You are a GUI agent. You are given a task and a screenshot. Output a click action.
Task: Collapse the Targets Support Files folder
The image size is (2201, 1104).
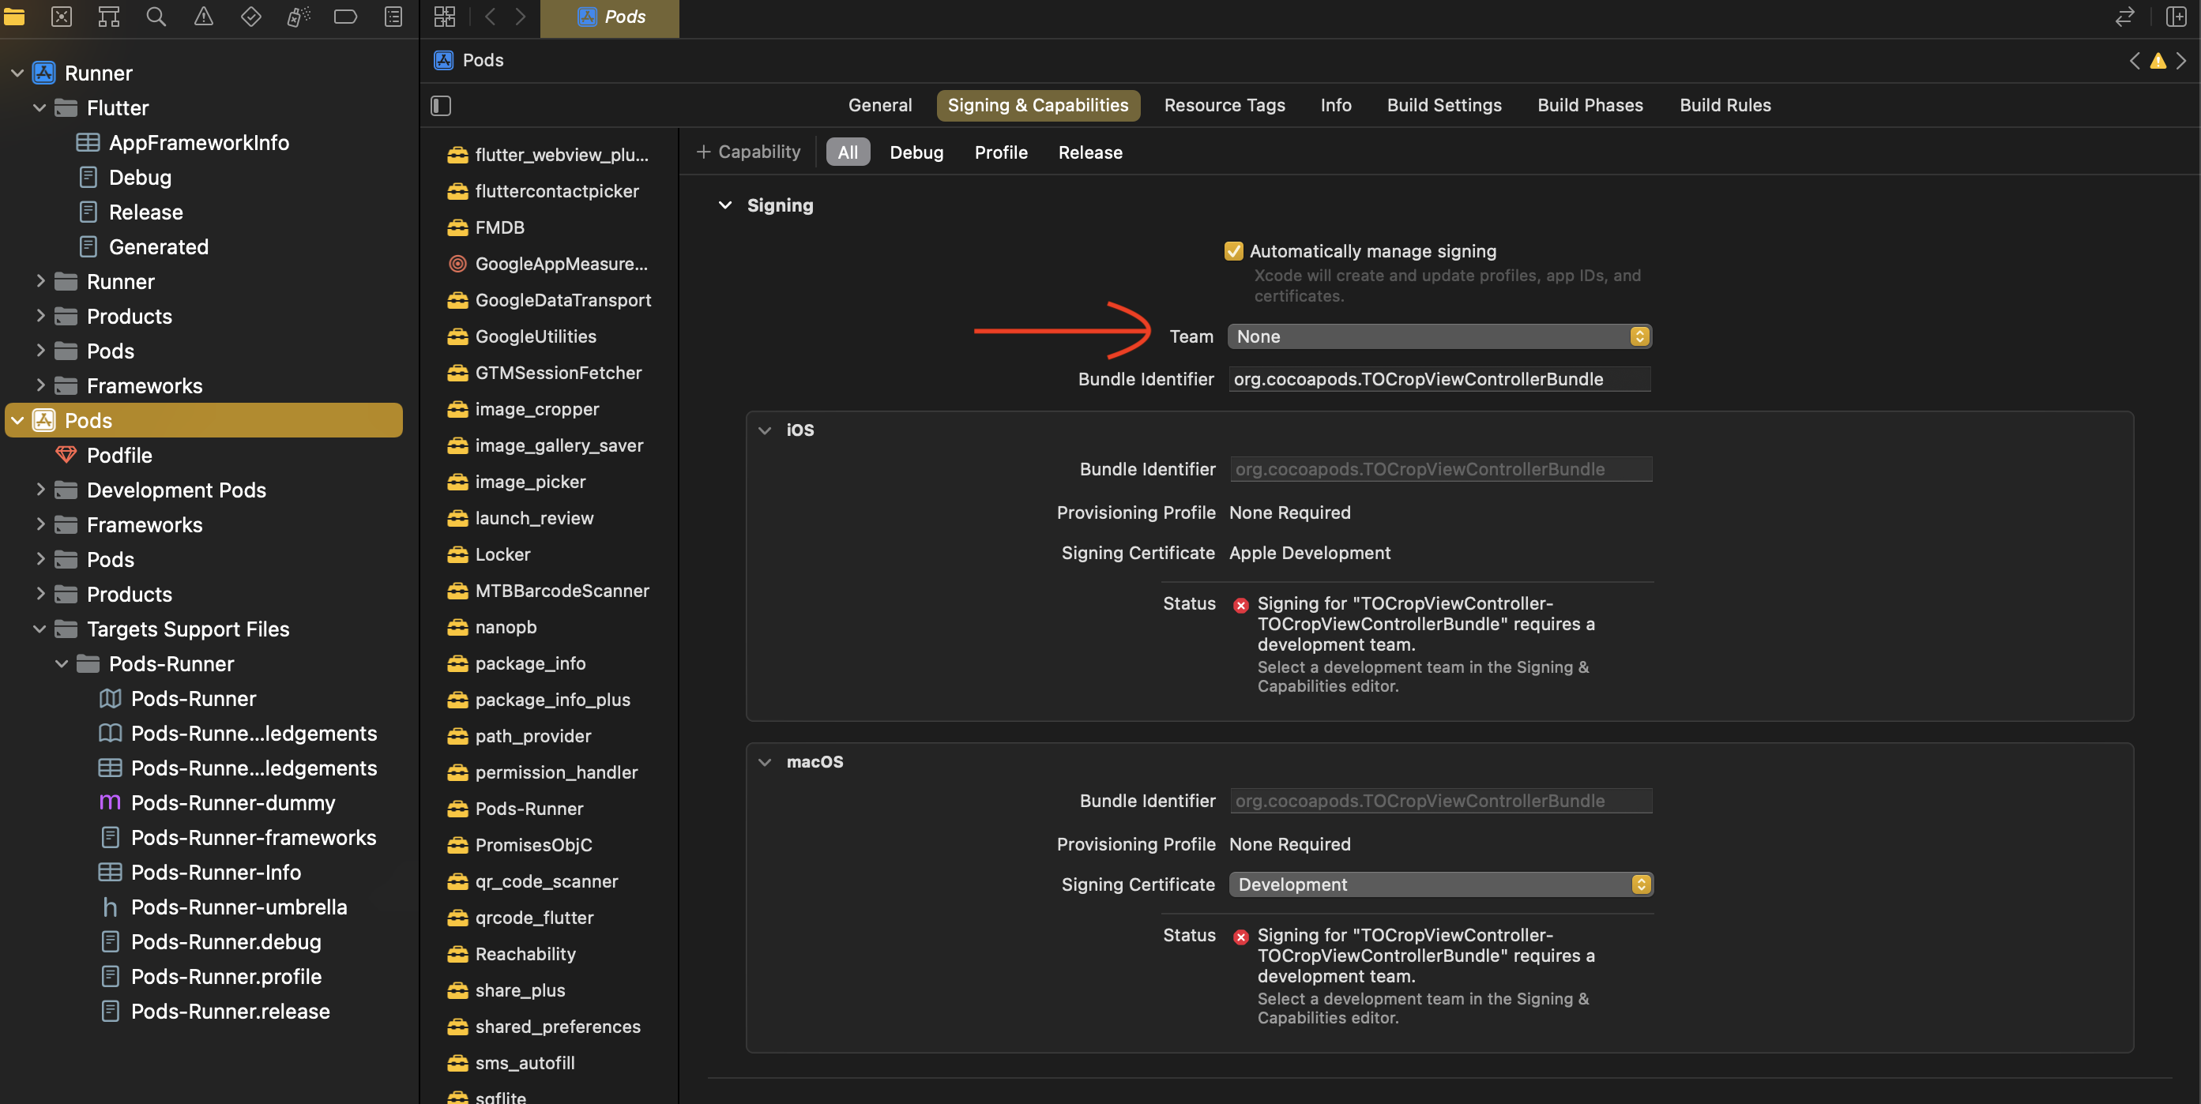coord(40,629)
